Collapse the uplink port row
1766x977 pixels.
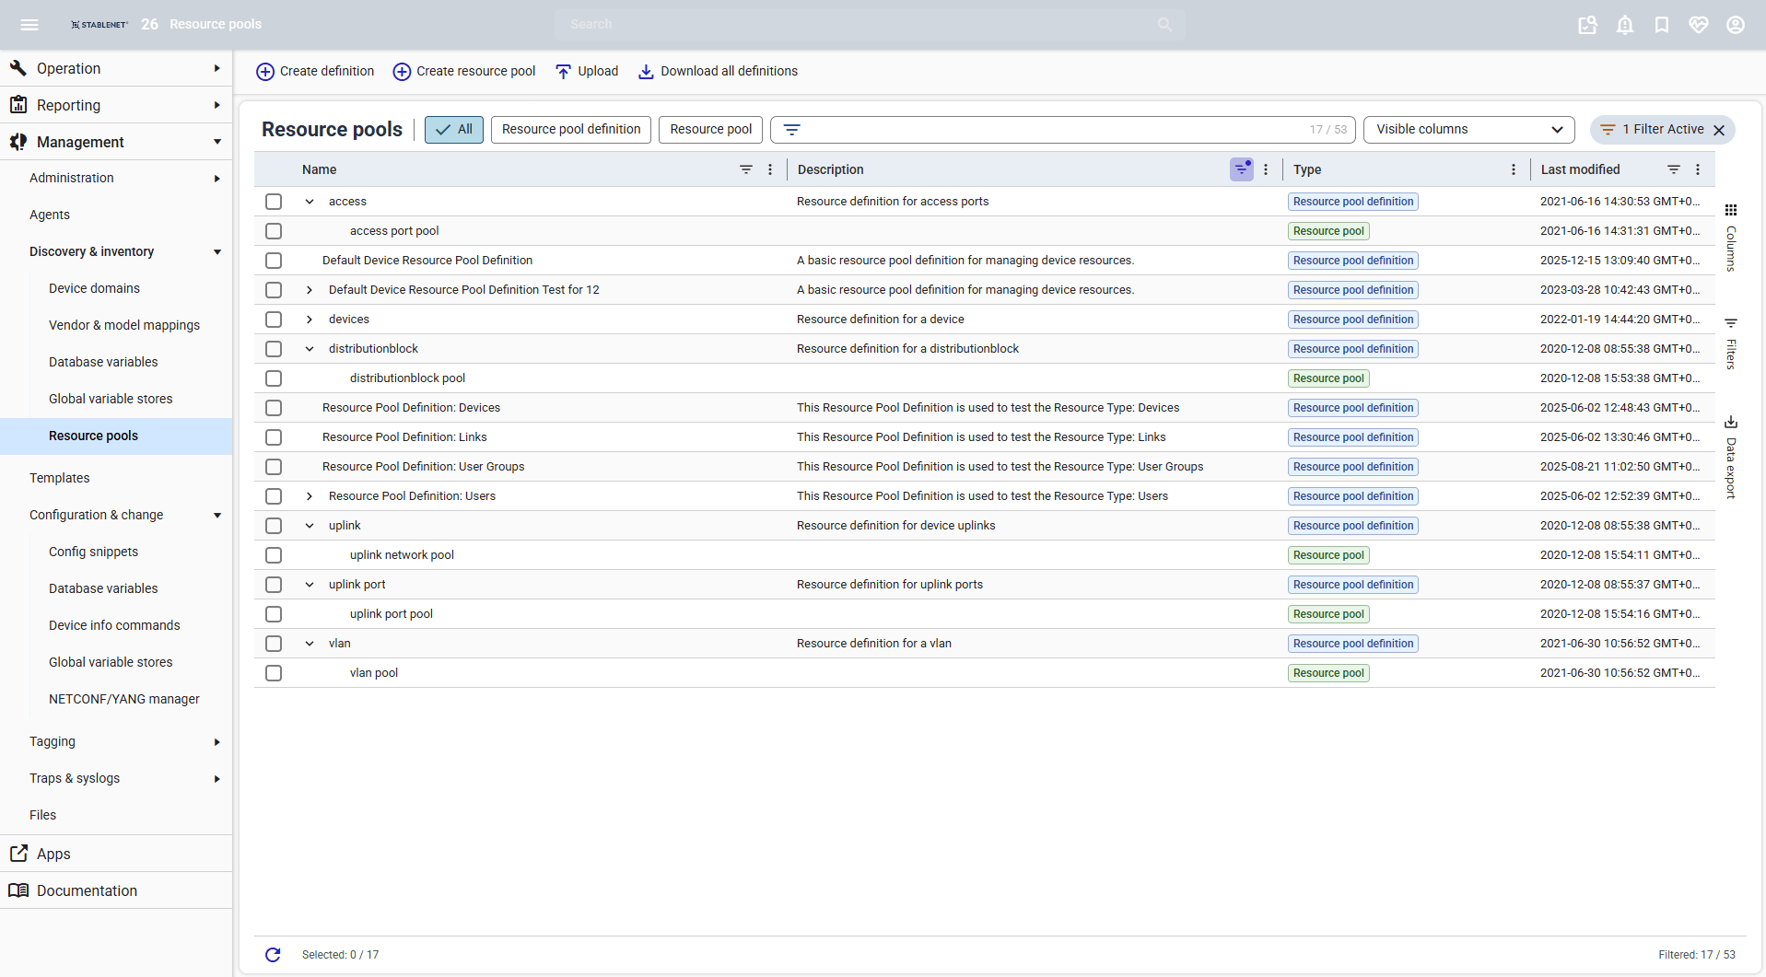click(310, 585)
